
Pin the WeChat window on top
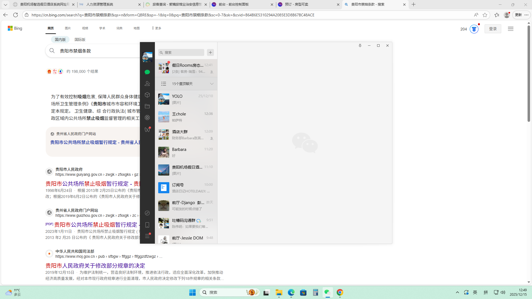click(360, 46)
